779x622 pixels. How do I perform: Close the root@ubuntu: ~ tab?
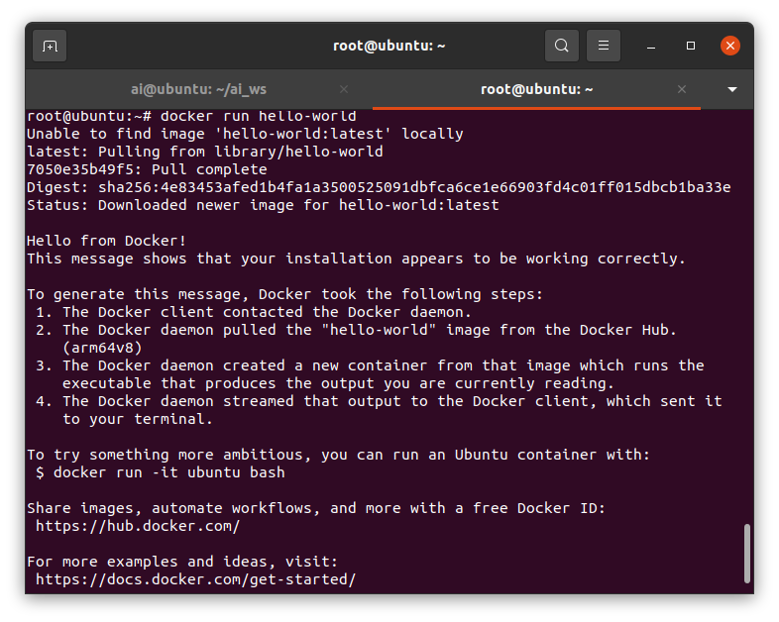682,89
